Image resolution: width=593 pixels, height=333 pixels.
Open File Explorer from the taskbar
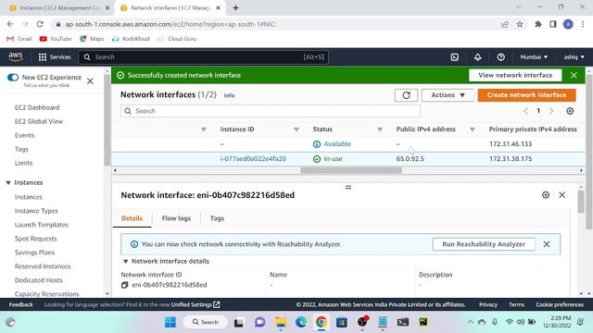tap(281, 322)
